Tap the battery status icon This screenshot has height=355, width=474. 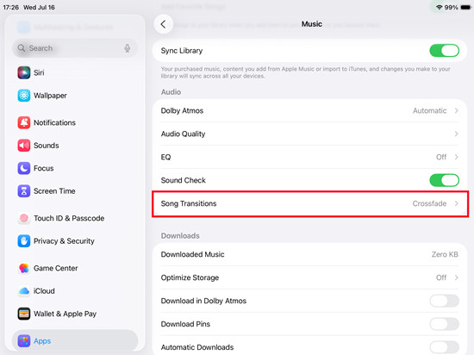(465, 7)
